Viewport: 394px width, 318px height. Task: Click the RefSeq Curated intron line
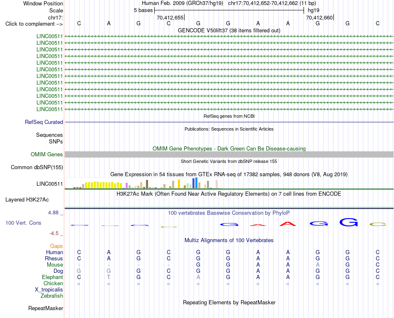tap(229, 122)
